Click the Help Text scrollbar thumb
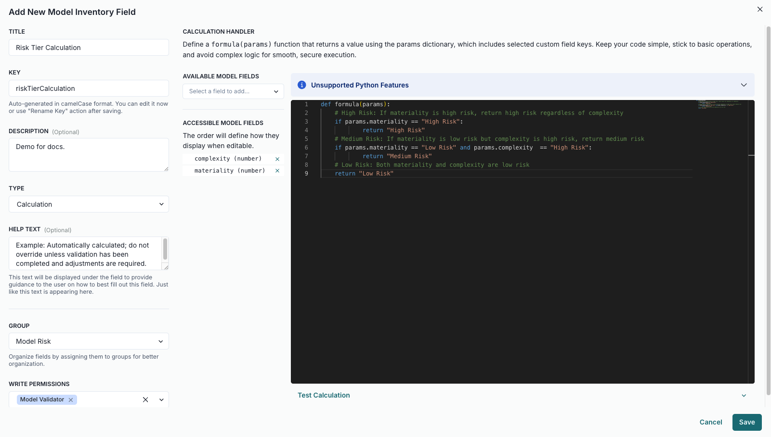771x437 pixels. 165,249
